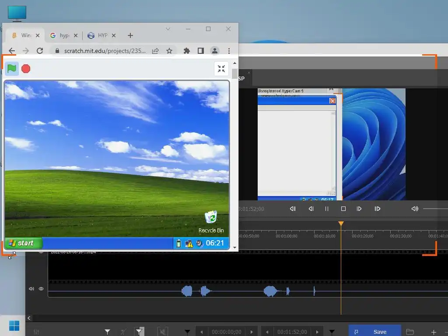Open the output folder icon
Screen dimensions: 448x336
410,332
